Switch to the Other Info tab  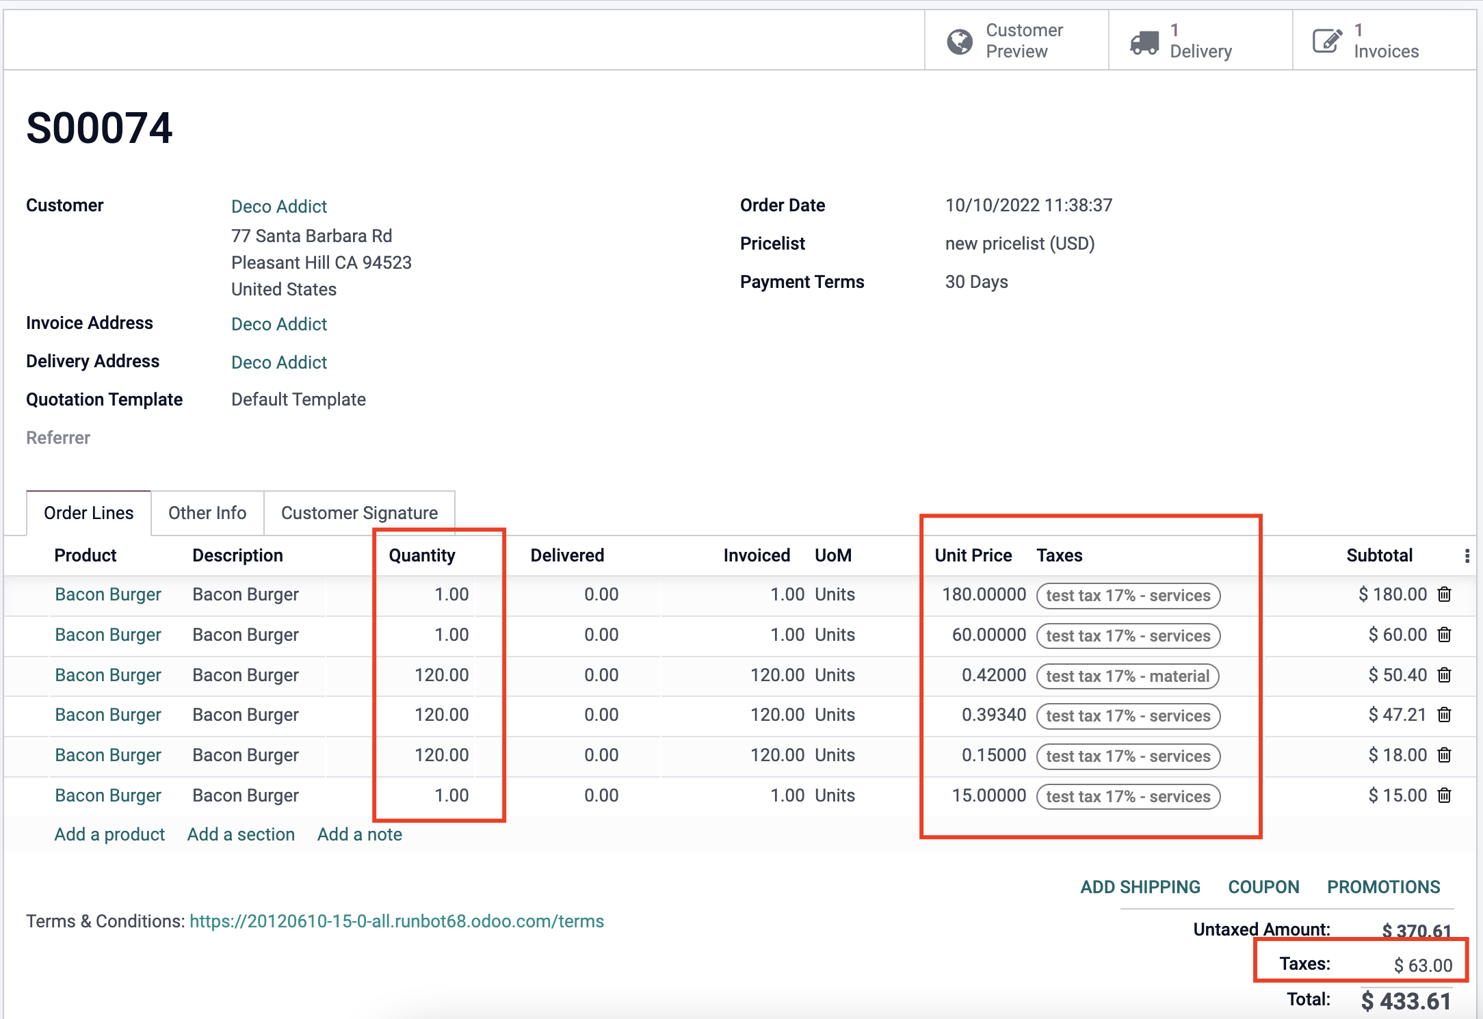tap(207, 513)
